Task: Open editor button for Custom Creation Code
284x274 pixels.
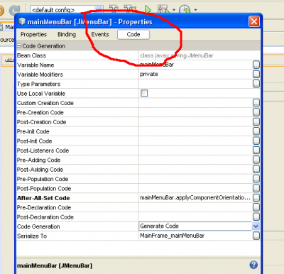Action: (x=256, y=103)
